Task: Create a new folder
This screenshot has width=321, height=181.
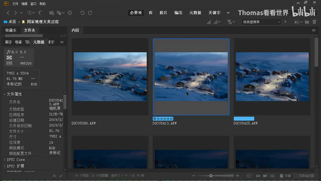Action: coord(307,22)
